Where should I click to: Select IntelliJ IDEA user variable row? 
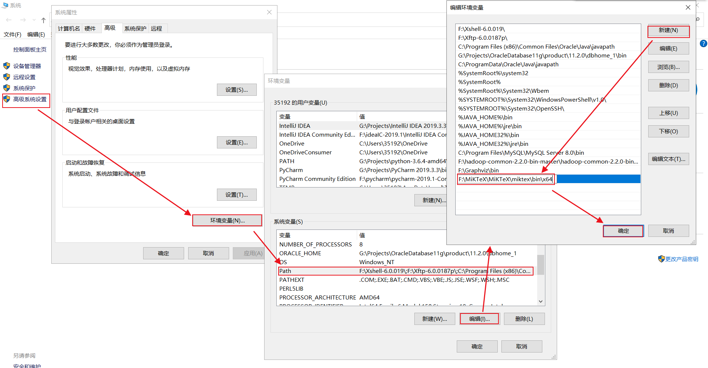(x=362, y=126)
